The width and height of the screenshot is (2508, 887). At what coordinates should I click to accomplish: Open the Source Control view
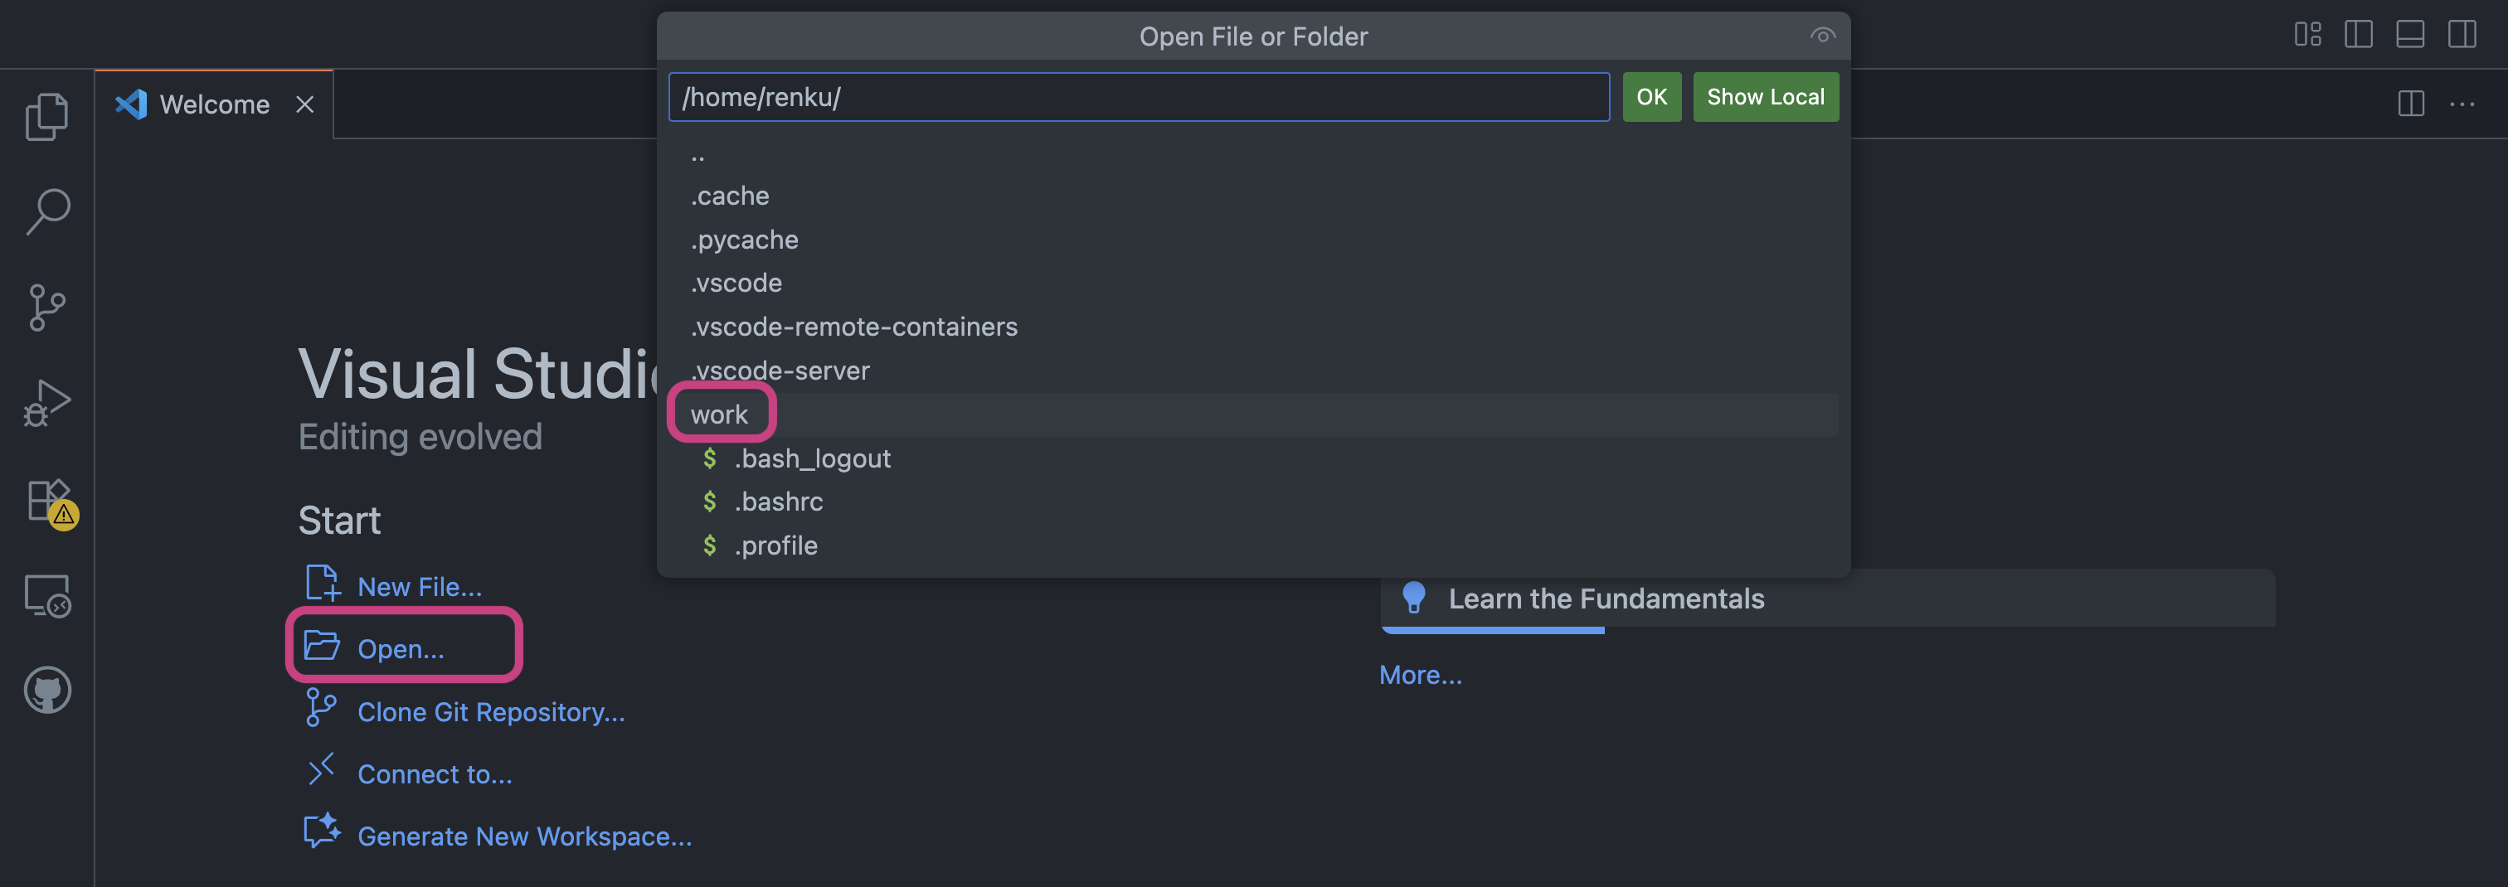[46, 308]
